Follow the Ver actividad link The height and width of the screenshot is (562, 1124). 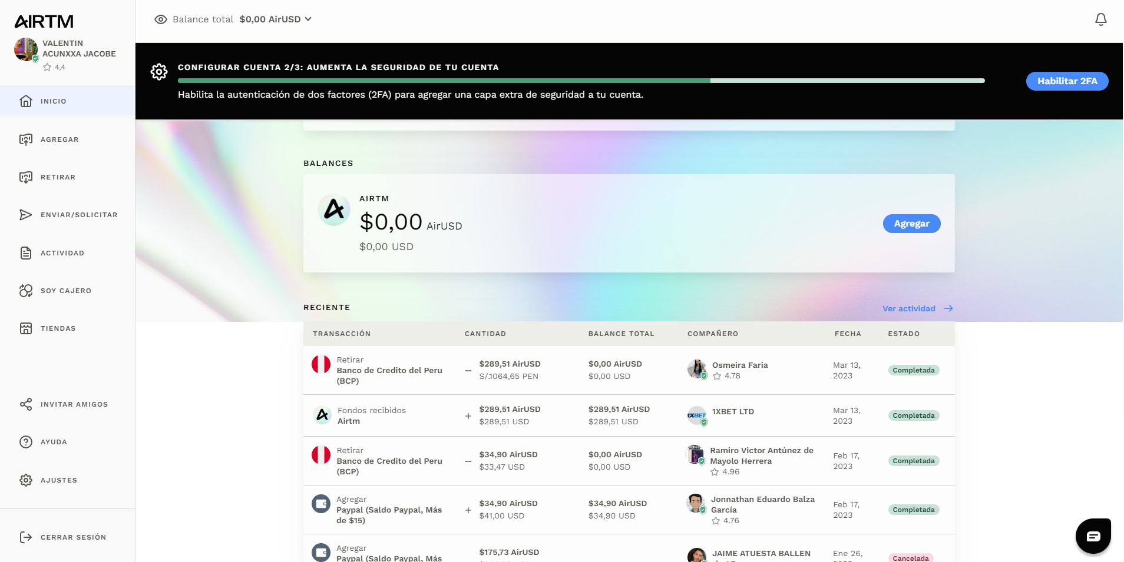coord(917,308)
